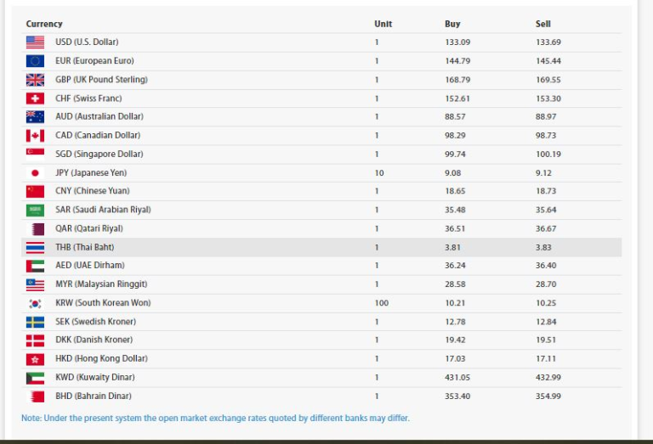Image resolution: width=653 pixels, height=444 pixels.
Task: Click the Australian flag icon
Action: [x=35, y=116]
